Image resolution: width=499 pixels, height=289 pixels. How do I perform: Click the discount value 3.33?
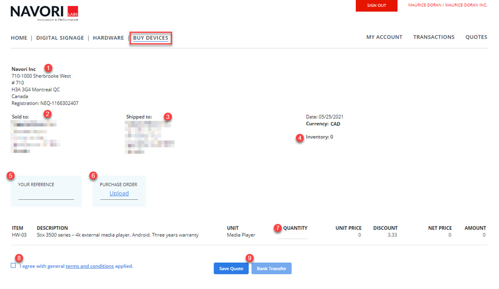click(x=392, y=235)
